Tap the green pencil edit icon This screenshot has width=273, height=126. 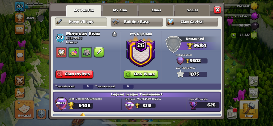point(99,52)
